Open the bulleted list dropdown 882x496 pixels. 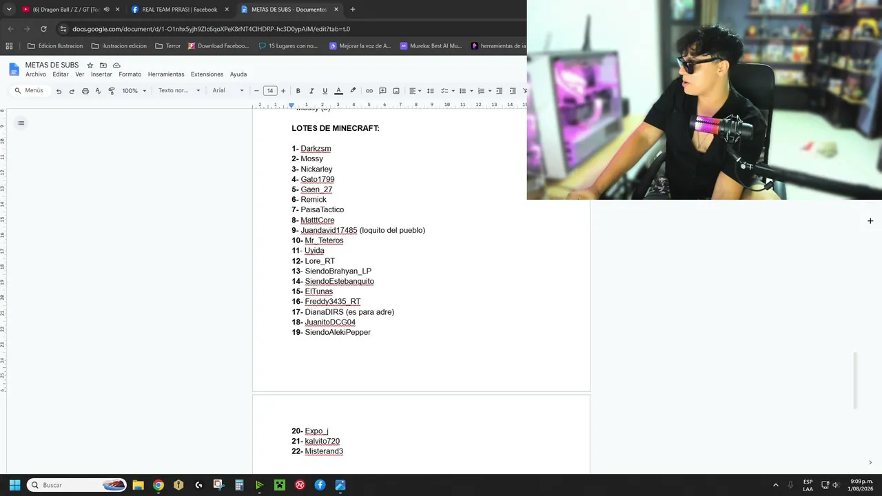coord(466,91)
